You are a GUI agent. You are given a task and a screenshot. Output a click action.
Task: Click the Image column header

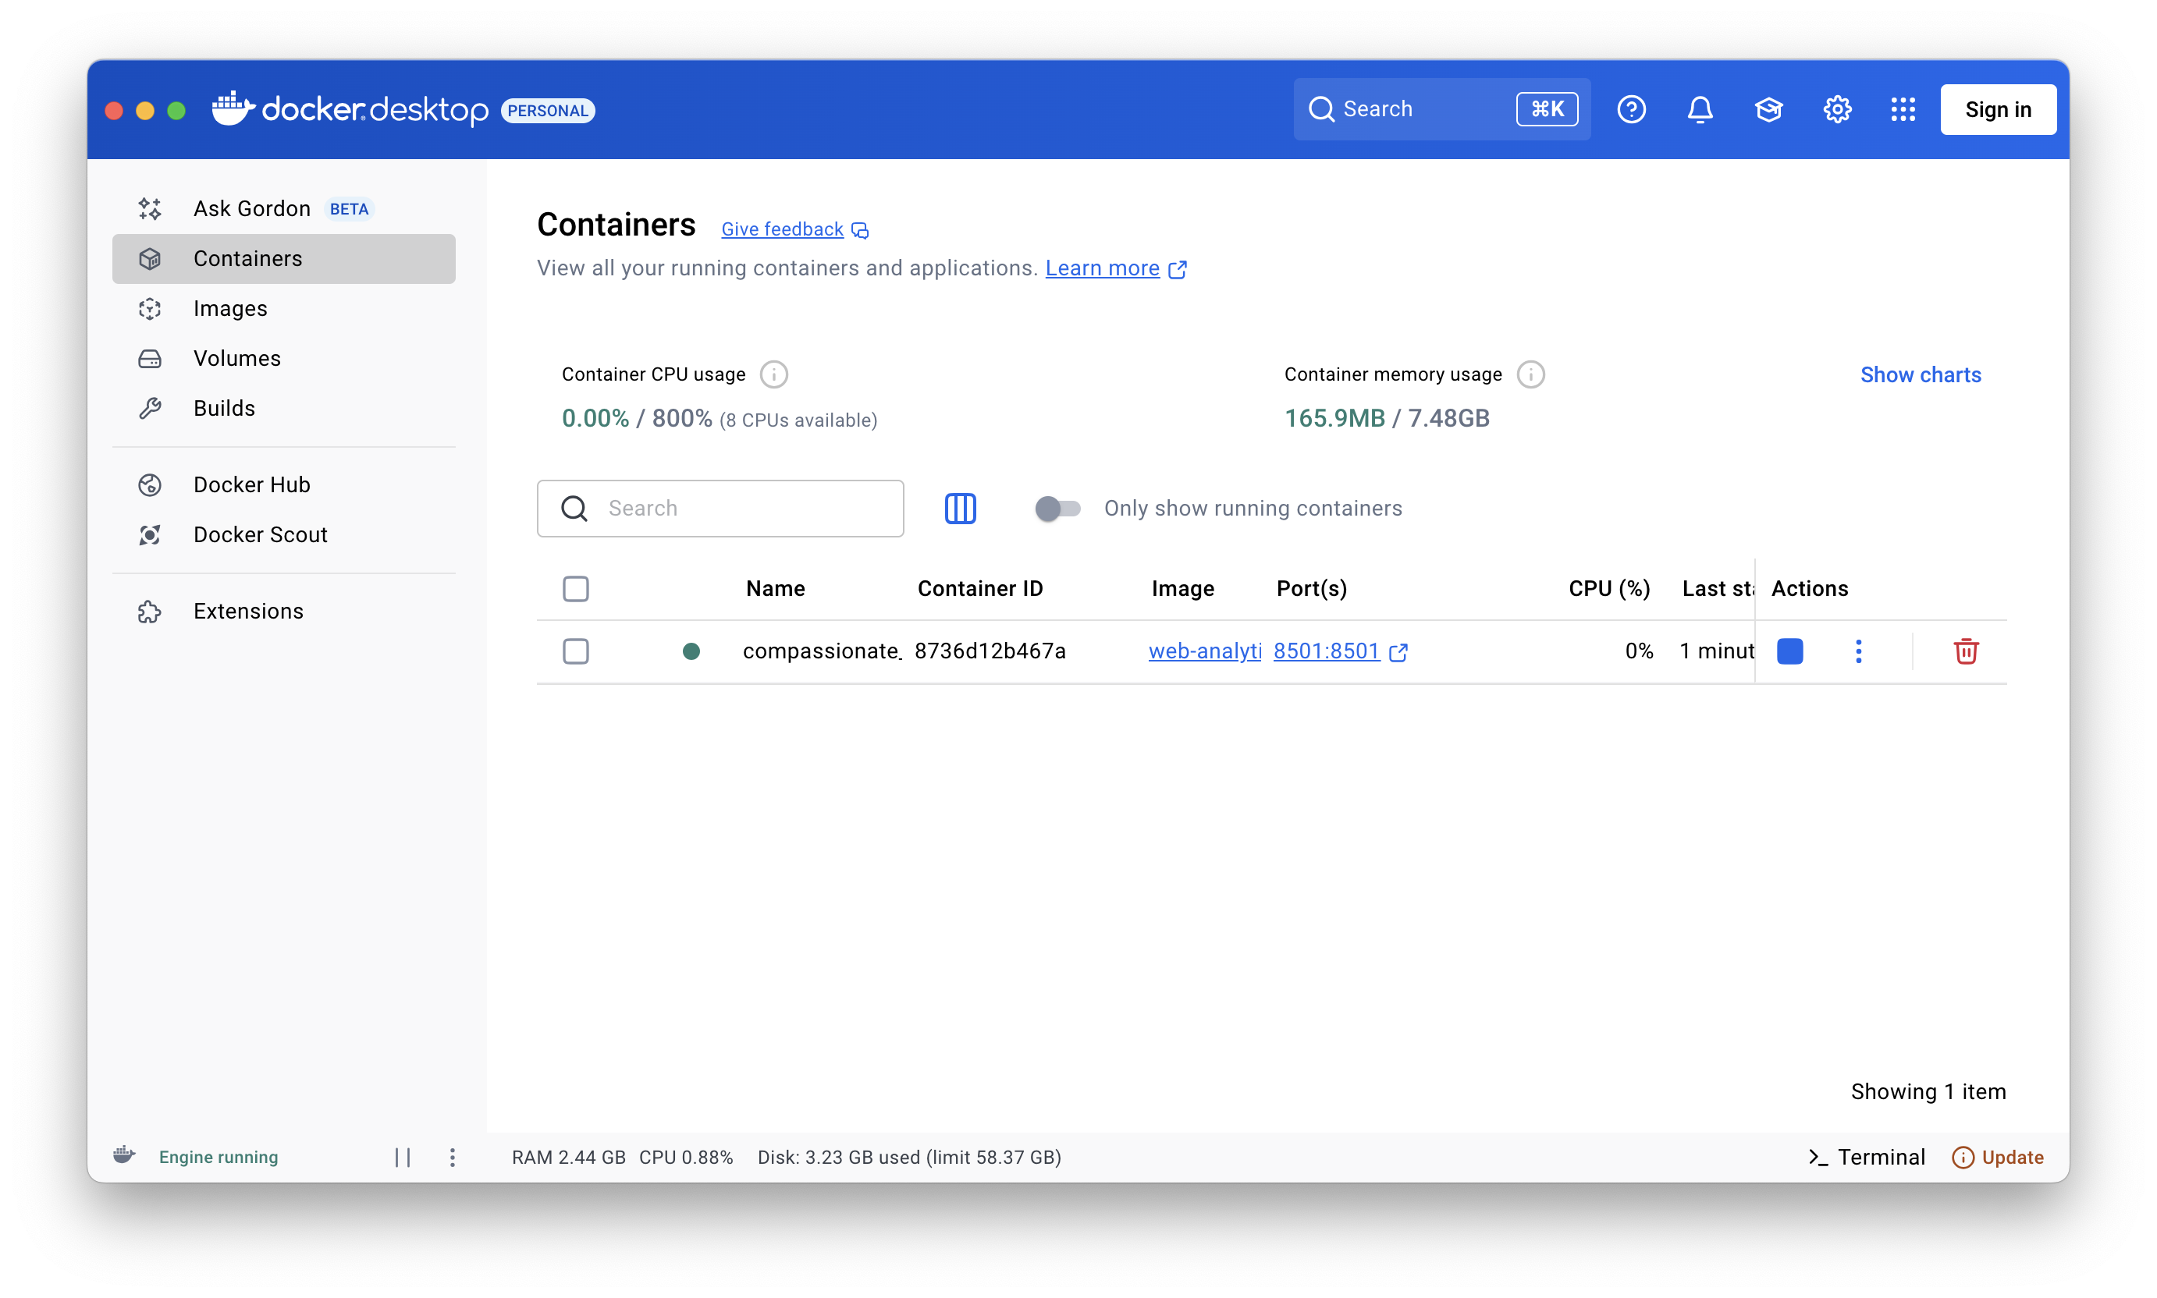point(1182,589)
